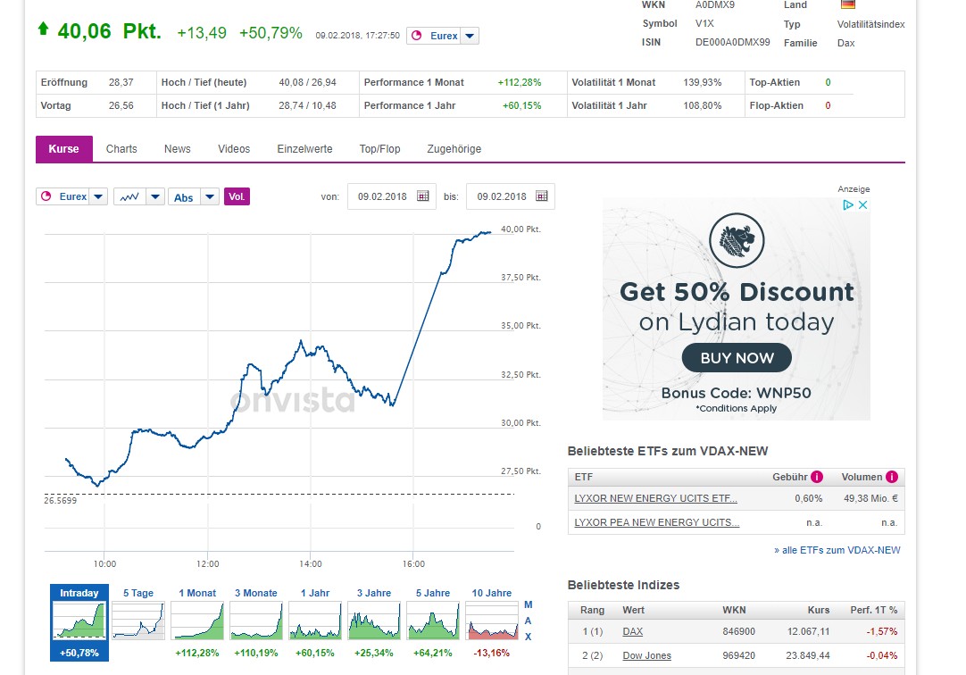Click the Volumen info icon
The image size is (966, 675).
(890, 477)
